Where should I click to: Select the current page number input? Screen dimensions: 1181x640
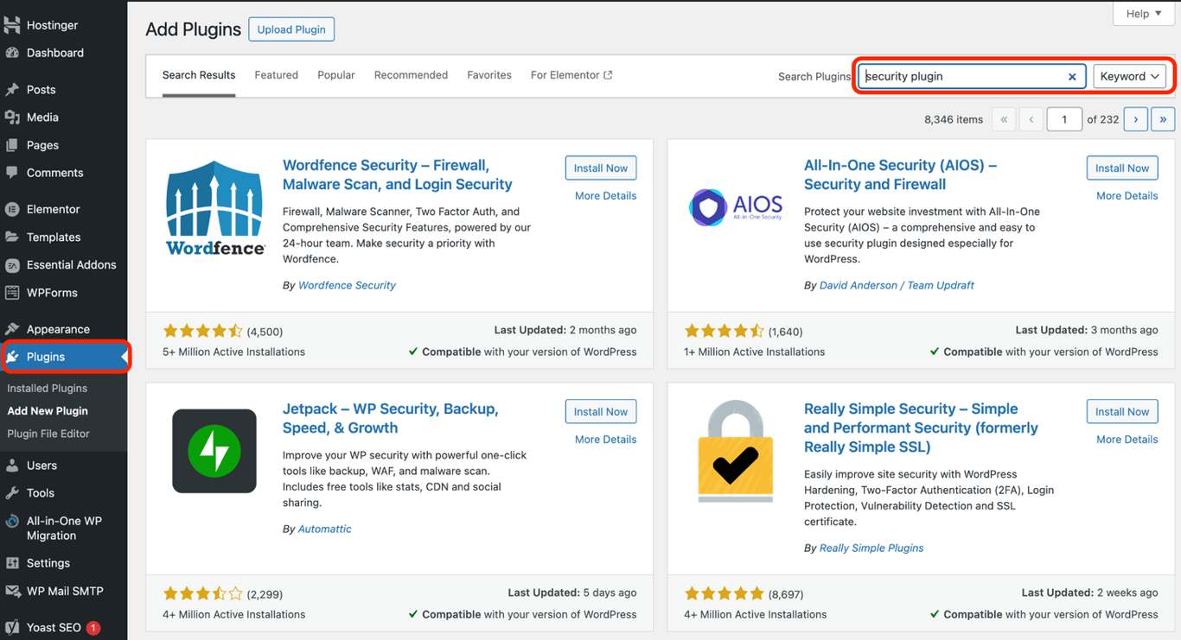coord(1064,119)
